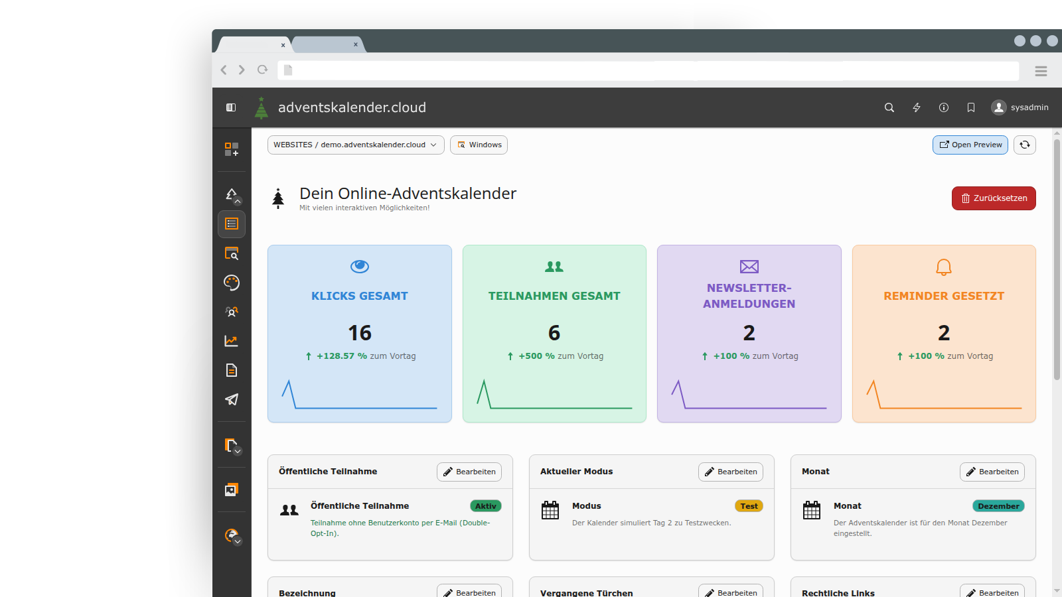
Task: Open the Teilnahmen Gesamt stat card
Action: [x=554, y=334]
